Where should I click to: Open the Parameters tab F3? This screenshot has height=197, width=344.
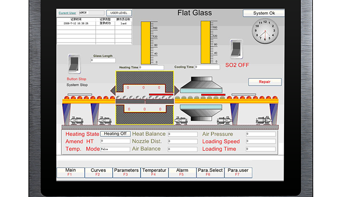[x=126, y=172]
